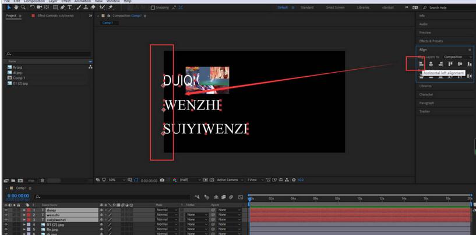Click the Search Help field
The image size is (476, 235).
pos(450,8)
